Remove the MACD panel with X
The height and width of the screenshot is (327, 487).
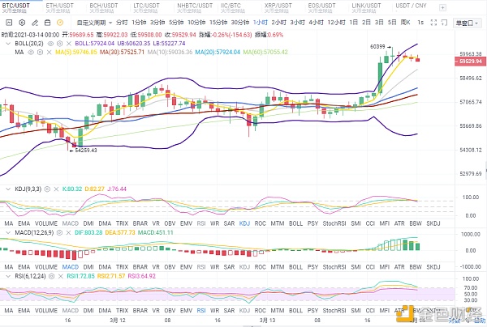coord(68,232)
